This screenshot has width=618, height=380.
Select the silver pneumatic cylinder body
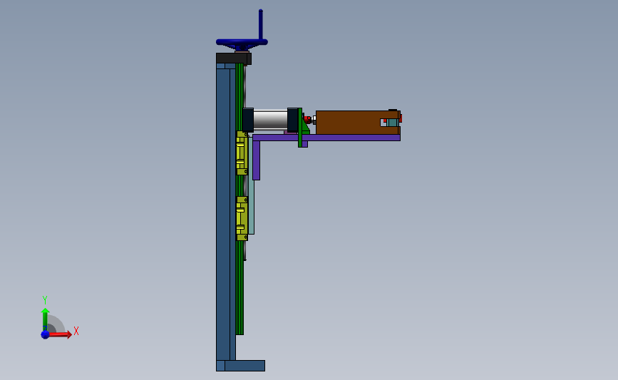(270, 120)
